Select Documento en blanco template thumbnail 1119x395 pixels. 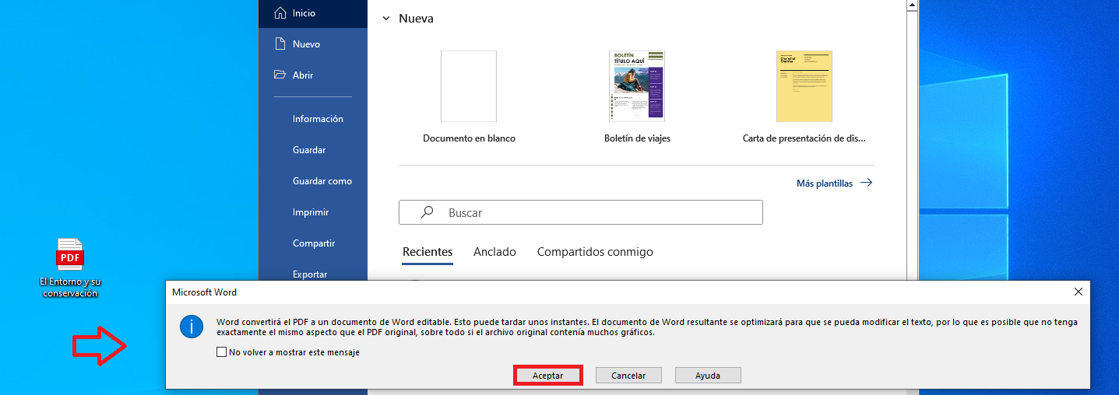[469, 86]
